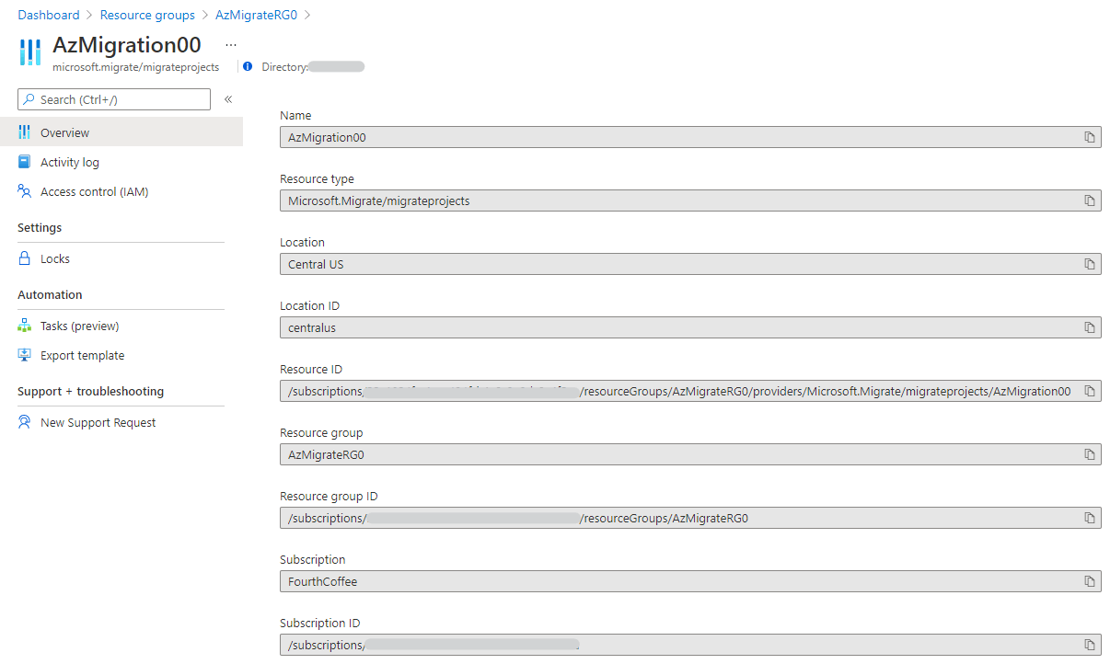Click the AzMigration00 migrate project icon
This screenshot has height=664, width=1110.
tap(30, 52)
